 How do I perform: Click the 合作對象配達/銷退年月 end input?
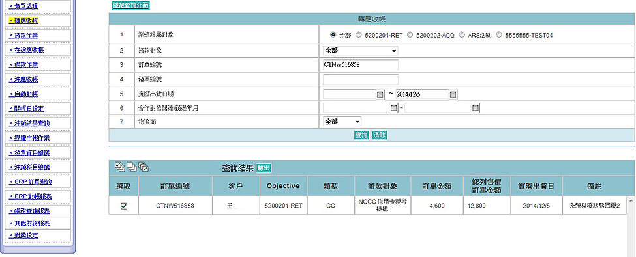(x=438, y=108)
